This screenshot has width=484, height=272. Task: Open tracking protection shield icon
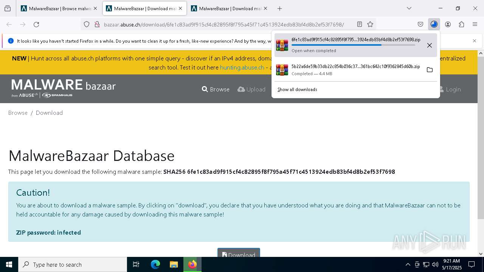point(87,24)
